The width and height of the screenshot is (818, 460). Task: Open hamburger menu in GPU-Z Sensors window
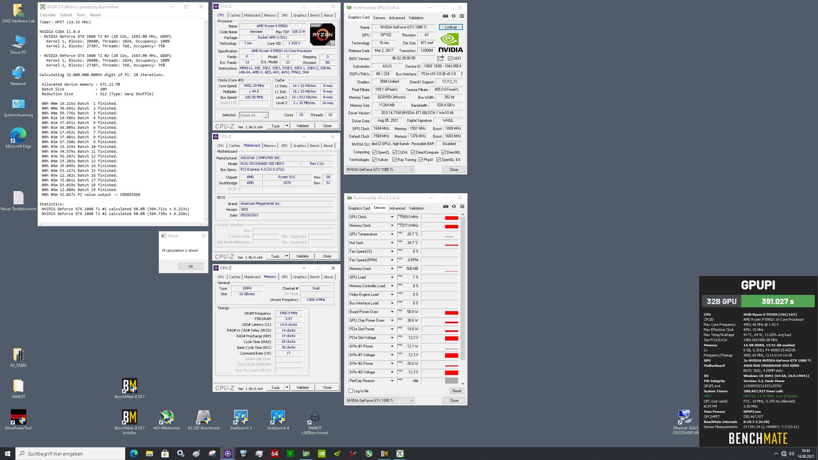462,206
